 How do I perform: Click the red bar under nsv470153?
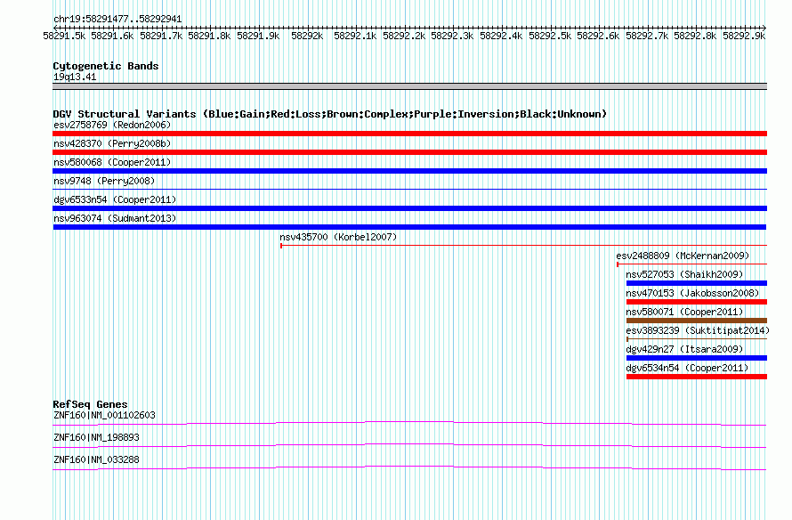point(697,302)
